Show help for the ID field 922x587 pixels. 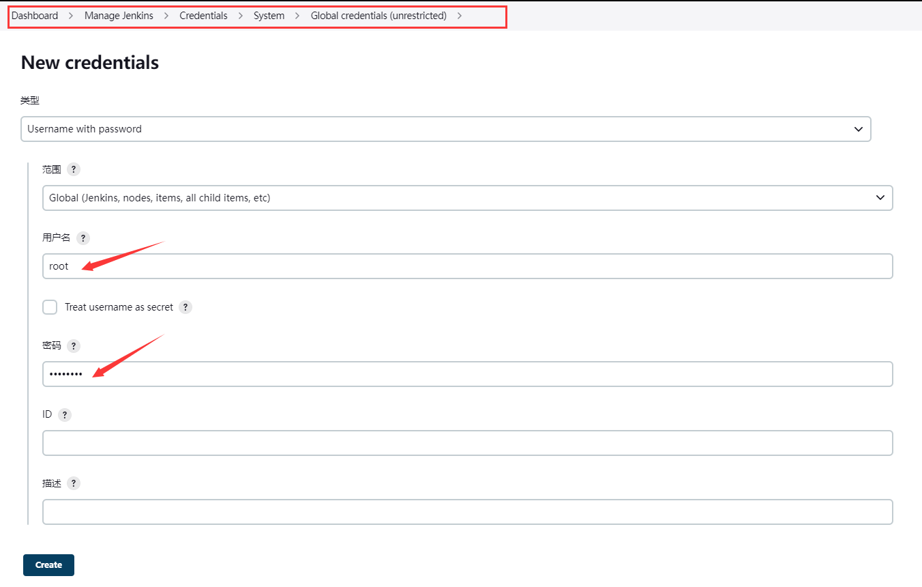65,415
